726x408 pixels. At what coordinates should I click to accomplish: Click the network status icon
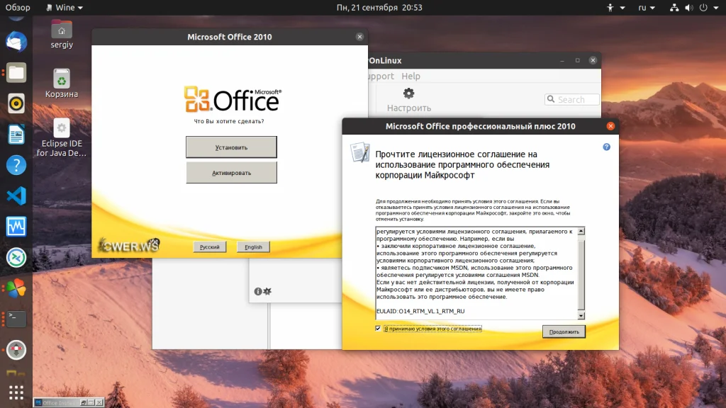(x=674, y=7)
